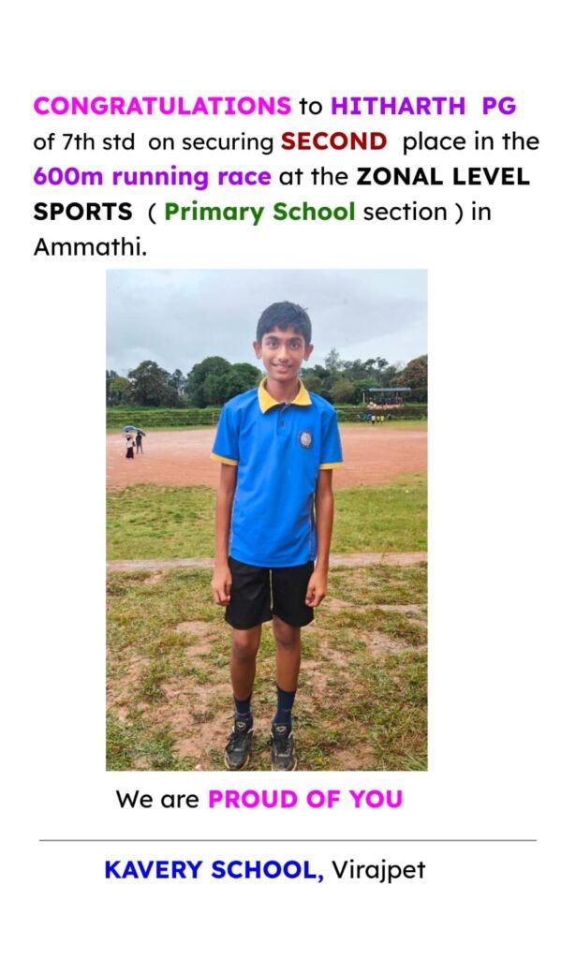The height and width of the screenshot is (959, 576).
Task: Click the pavilion structure behind the field
Action: click(x=387, y=395)
